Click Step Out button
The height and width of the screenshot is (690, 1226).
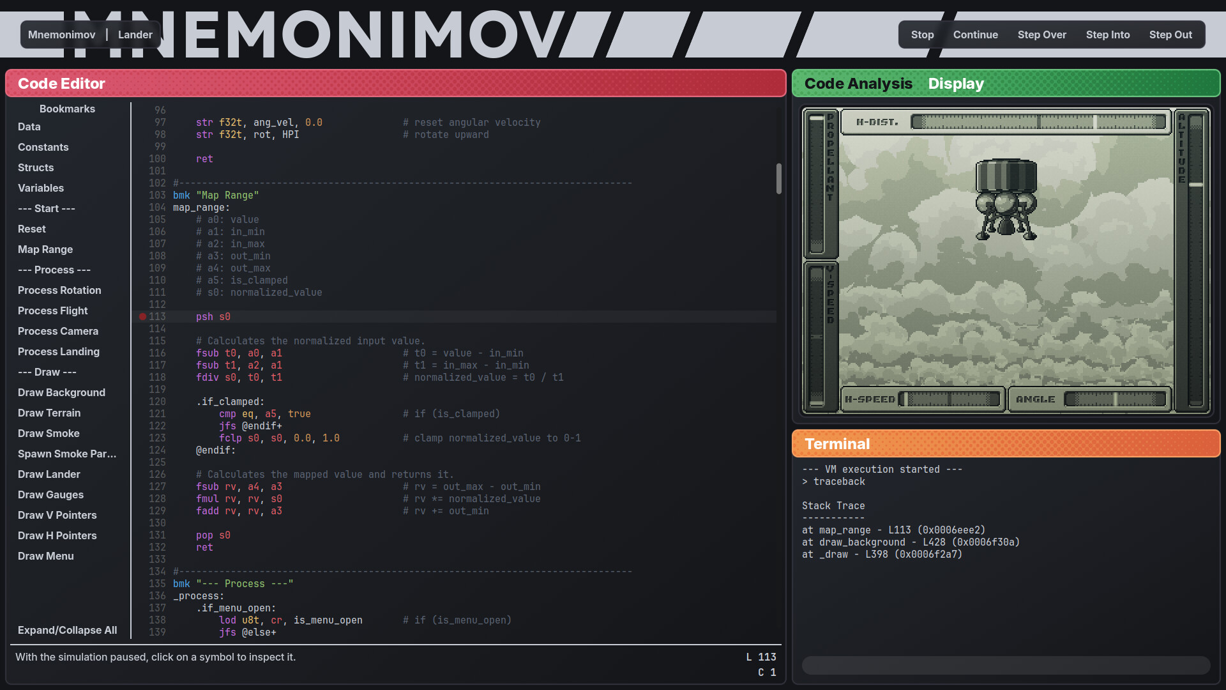tap(1170, 34)
